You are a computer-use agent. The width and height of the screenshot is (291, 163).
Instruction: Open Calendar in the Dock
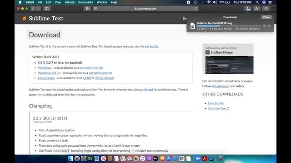point(130,158)
